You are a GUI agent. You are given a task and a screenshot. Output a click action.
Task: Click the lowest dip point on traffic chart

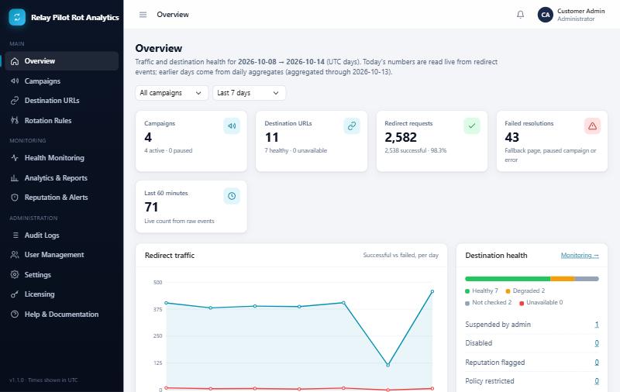388,365
